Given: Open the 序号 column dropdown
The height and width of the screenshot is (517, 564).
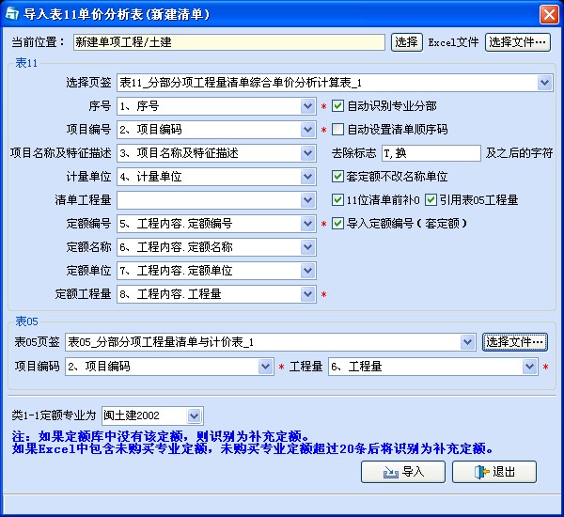Looking at the screenshot, I should pos(308,106).
